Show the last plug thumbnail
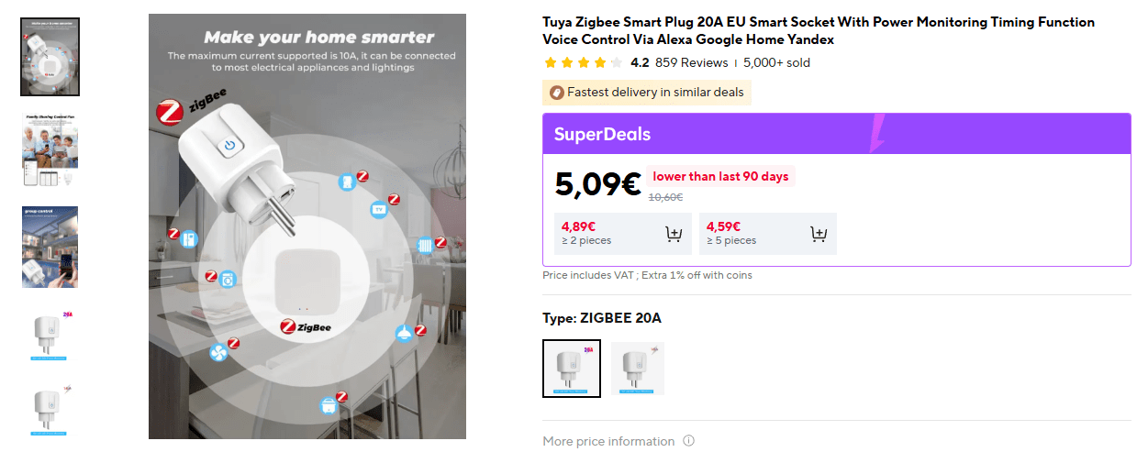Screen dimensions: 1137x474 [x=50, y=413]
